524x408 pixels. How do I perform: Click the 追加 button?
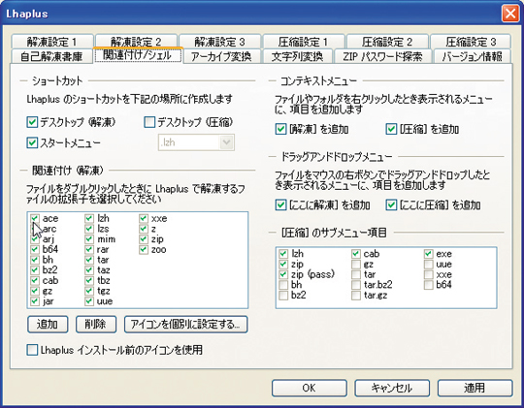48,325
